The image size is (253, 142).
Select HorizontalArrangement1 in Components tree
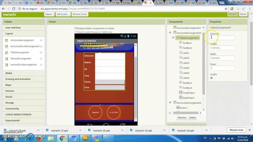(189, 28)
